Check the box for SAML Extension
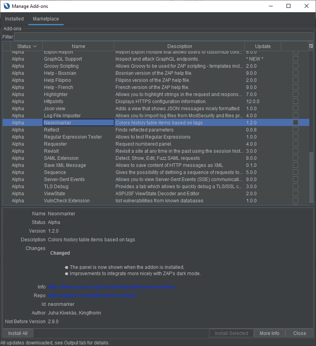316x346 pixels. coord(295,158)
